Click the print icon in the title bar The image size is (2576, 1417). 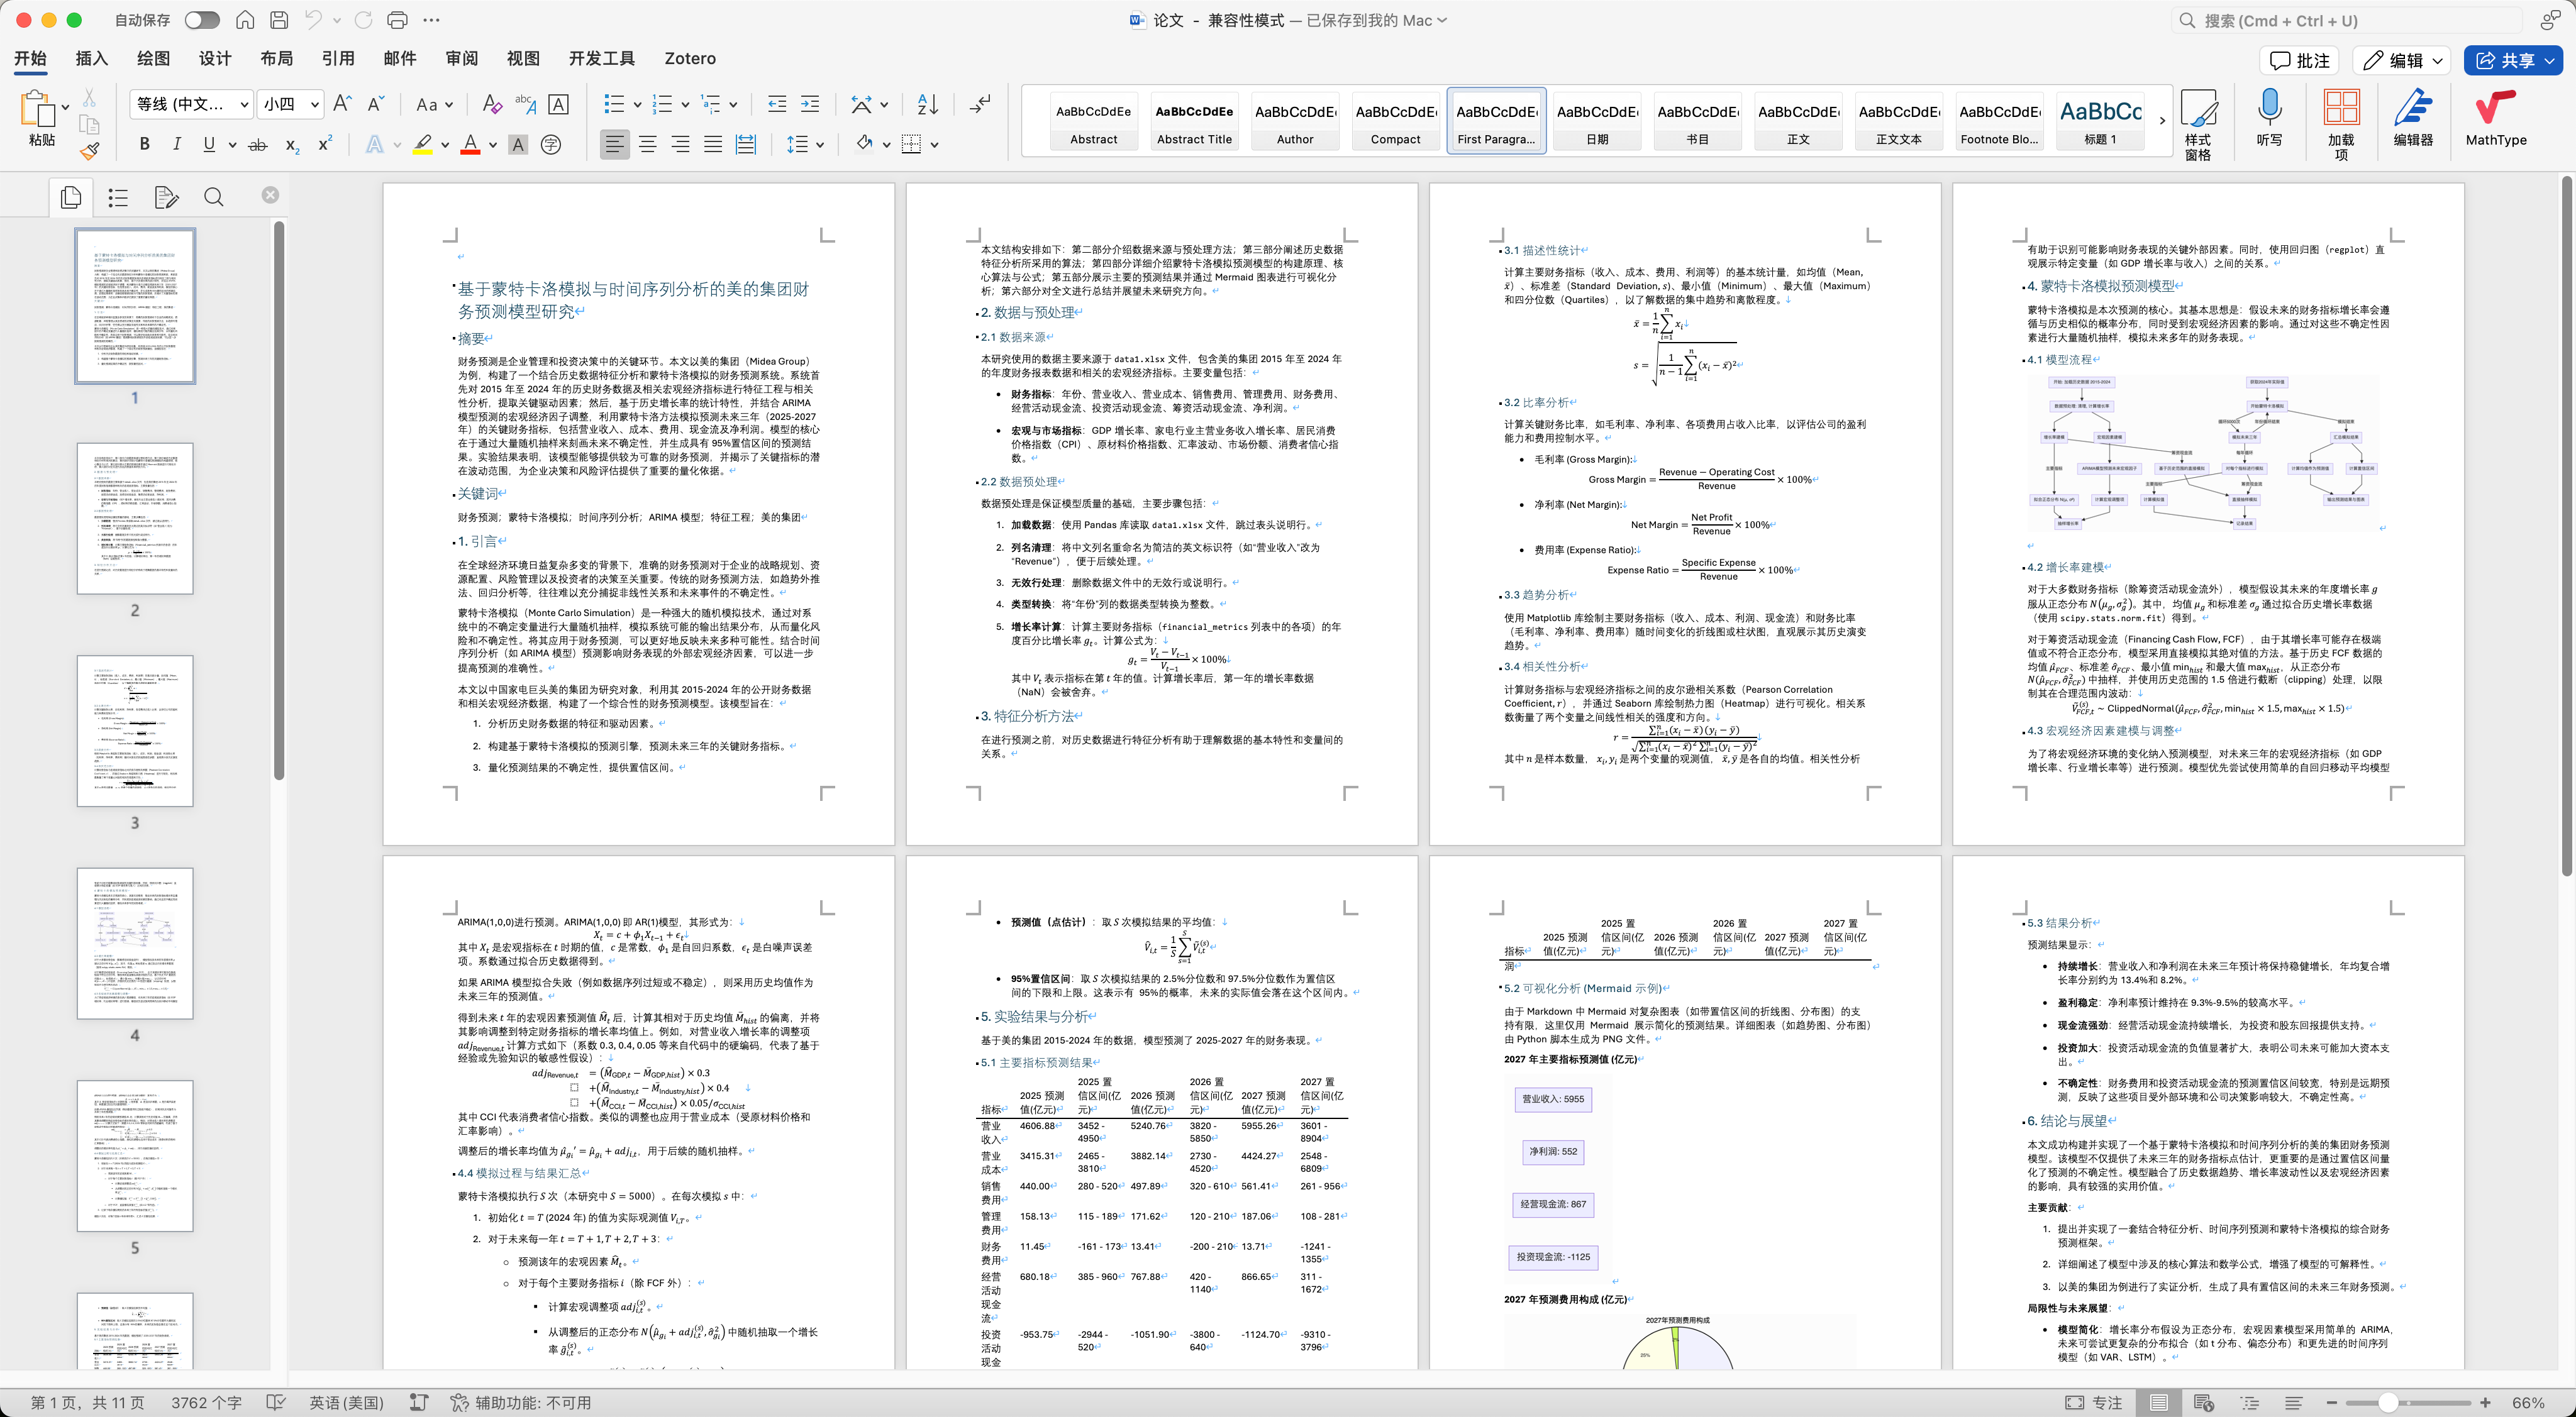click(397, 20)
